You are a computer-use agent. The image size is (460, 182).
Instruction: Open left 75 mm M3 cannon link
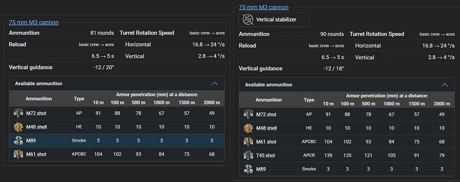click(x=34, y=22)
